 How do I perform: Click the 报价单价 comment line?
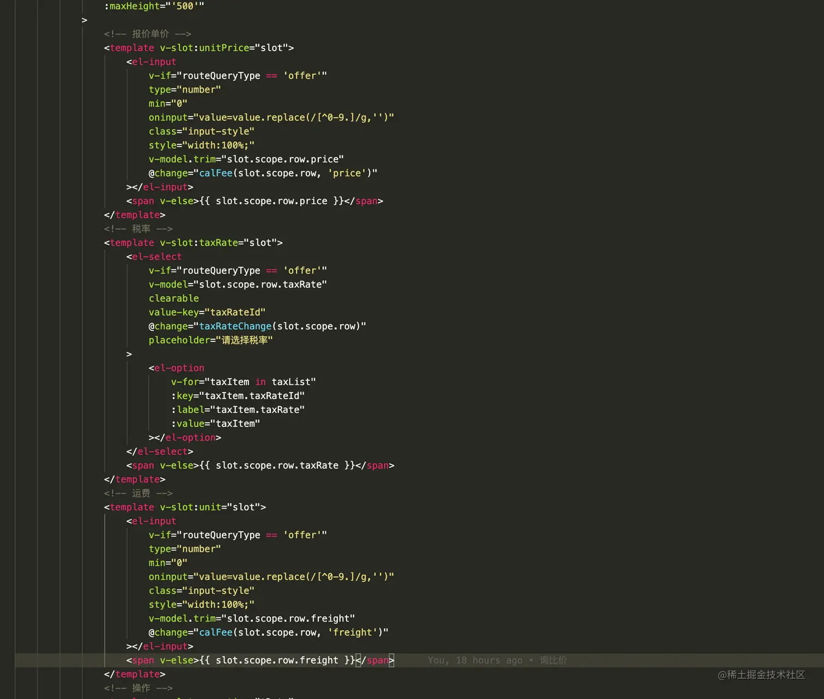point(148,34)
